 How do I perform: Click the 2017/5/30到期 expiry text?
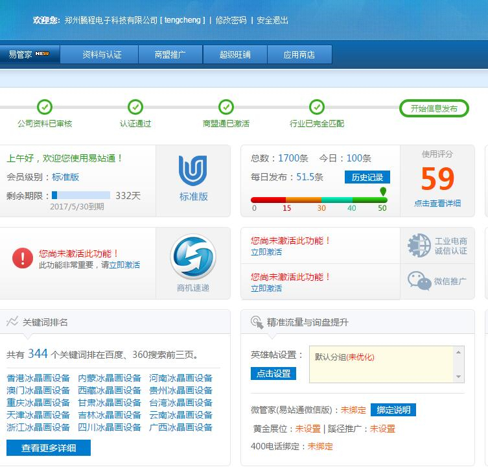[77, 206]
